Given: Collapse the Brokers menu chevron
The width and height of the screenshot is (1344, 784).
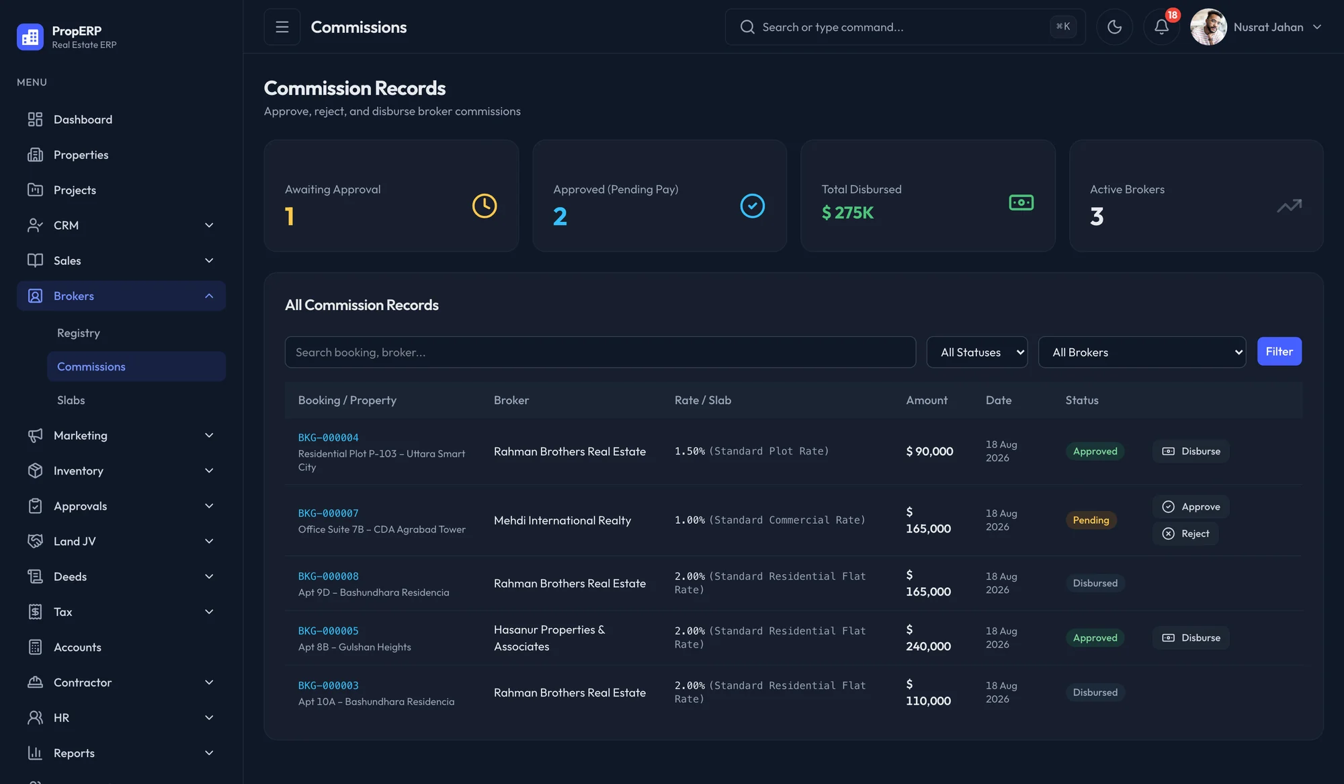Looking at the screenshot, I should point(209,296).
